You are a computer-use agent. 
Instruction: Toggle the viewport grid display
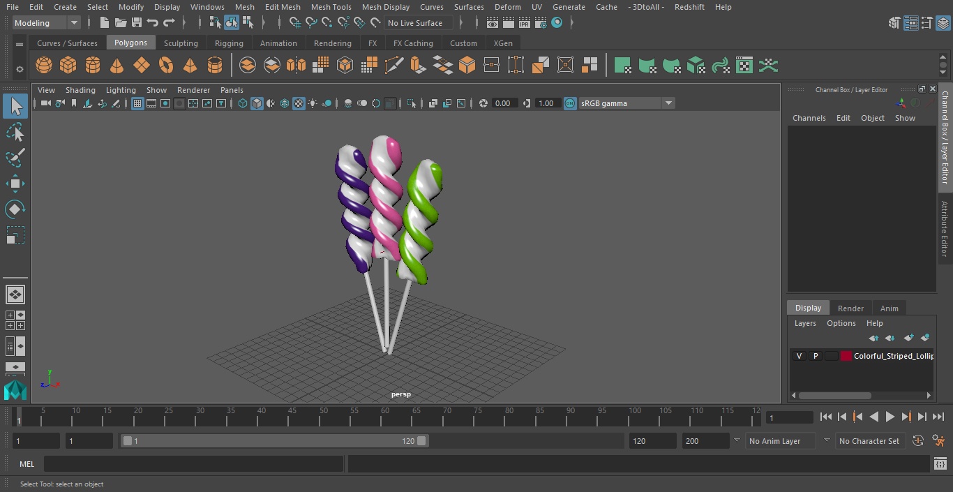[x=137, y=103]
